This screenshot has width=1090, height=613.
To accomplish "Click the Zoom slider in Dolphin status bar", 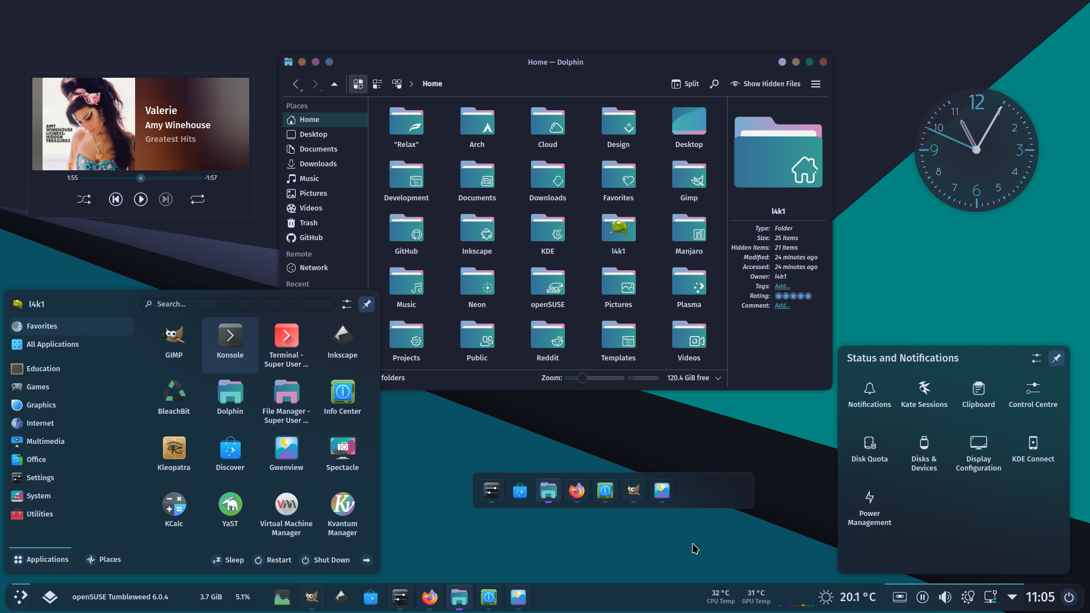I will (594, 378).
